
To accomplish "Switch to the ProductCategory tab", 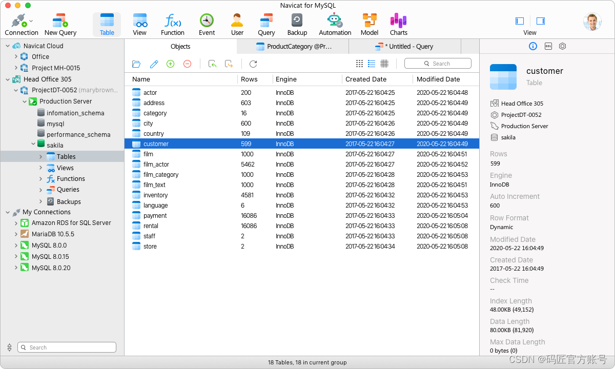I will point(293,47).
